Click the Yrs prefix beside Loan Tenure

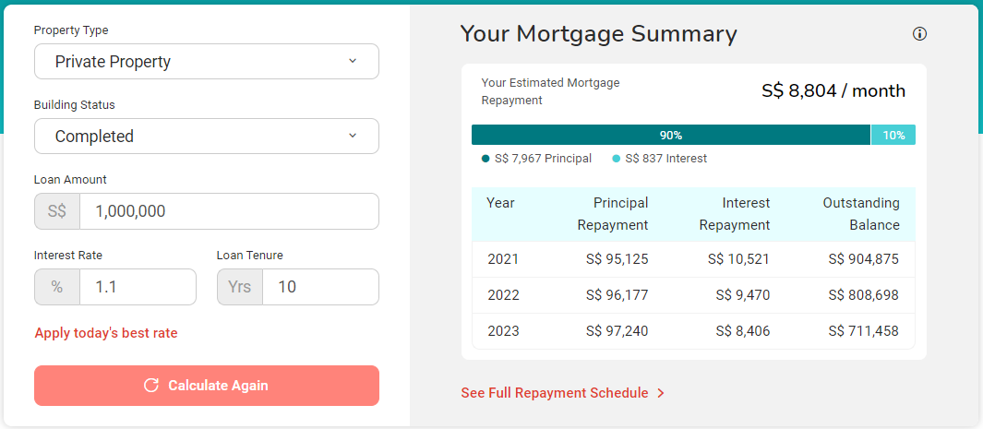coord(240,287)
